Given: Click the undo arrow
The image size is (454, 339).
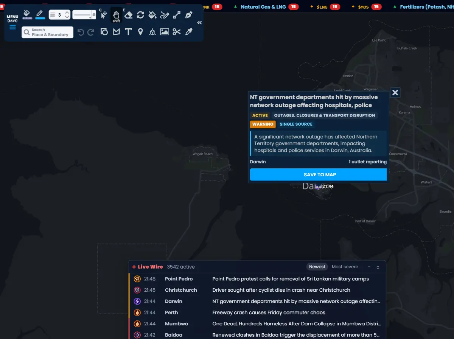Looking at the screenshot, I should [x=81, y=32].
